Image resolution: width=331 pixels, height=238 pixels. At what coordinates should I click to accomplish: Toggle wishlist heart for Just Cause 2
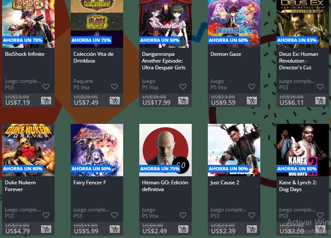(251, 215)
